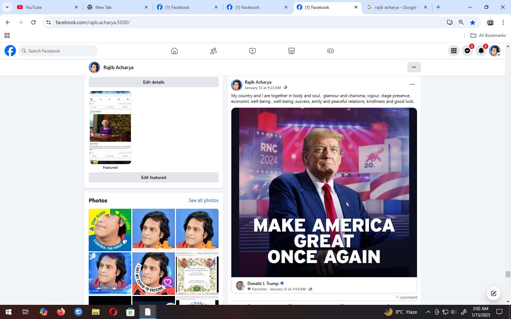The height and width of the screenshot is (319, 511).
Task: Close the New Tab tab
Action: (x=146, y=7)
